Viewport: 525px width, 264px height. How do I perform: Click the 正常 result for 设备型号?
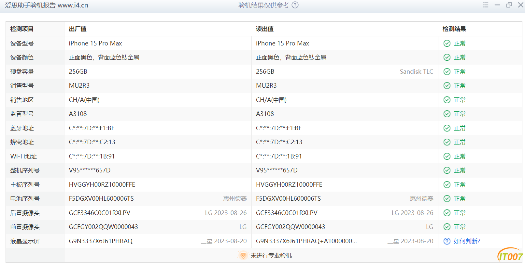click(x=460, y=44)
